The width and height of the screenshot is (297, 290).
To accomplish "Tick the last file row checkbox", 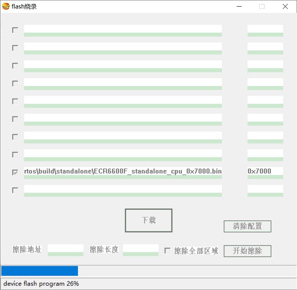I will pyautogui.click(x=15, y=190).
